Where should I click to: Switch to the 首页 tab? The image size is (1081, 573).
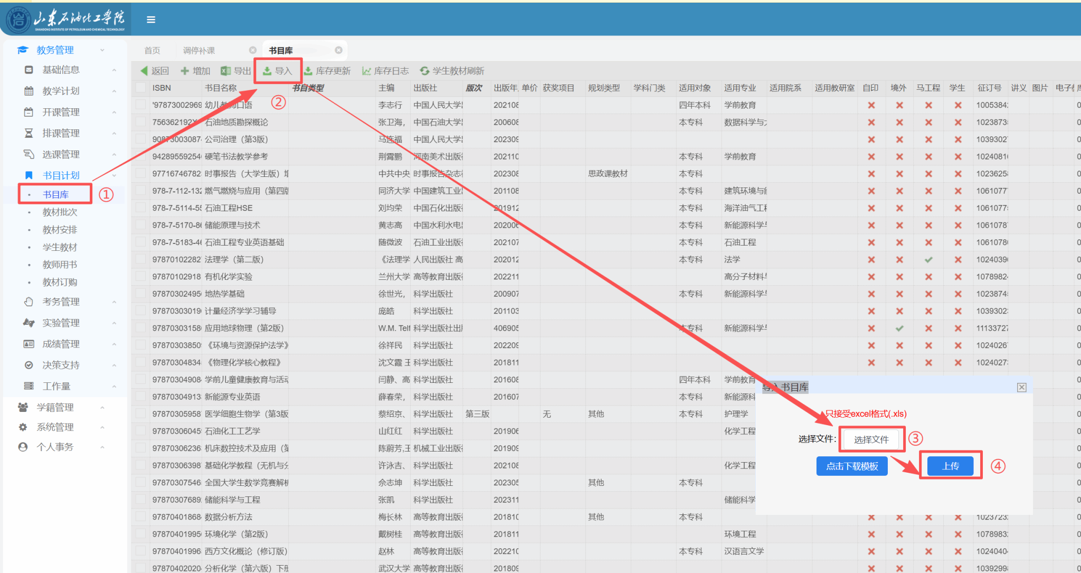tap(152, 50)
